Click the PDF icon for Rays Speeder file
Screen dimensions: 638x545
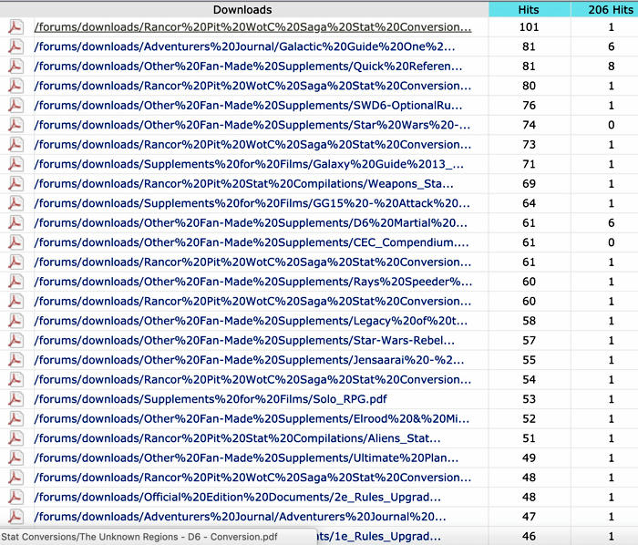pyautogui.click(x=15, y=282)
